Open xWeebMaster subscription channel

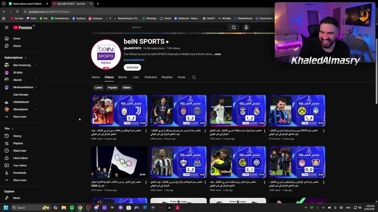21,102
